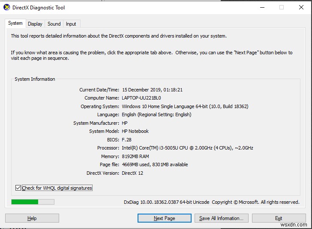Switch to the System tab

click(15, 23)
